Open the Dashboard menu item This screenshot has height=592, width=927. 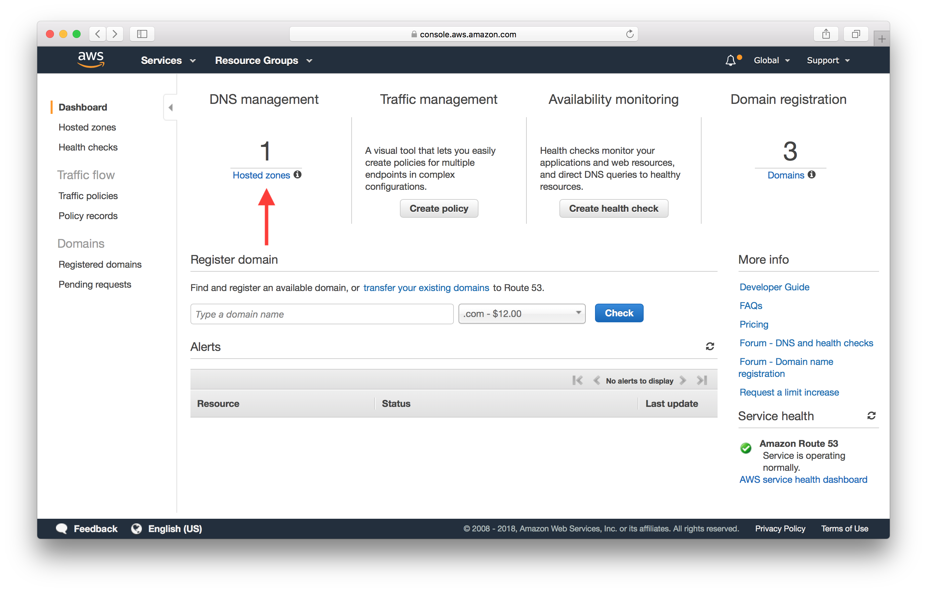(83, 106)
